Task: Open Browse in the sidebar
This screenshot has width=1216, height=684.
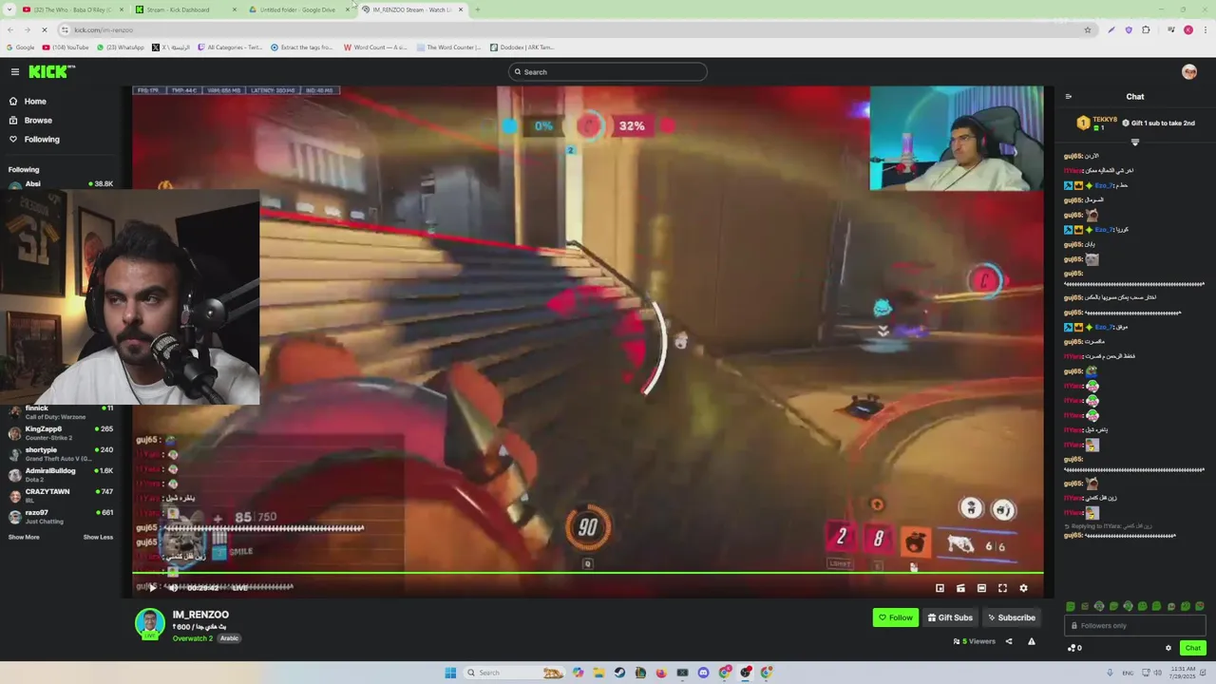Action: click(38, 121)
